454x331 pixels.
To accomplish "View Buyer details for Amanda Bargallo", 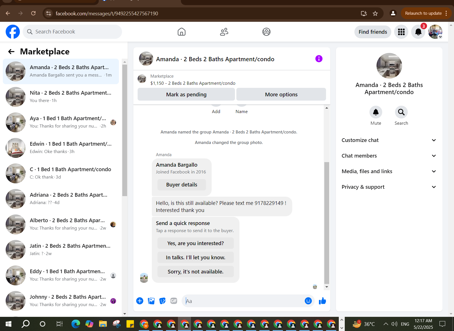I will point(182,185).
